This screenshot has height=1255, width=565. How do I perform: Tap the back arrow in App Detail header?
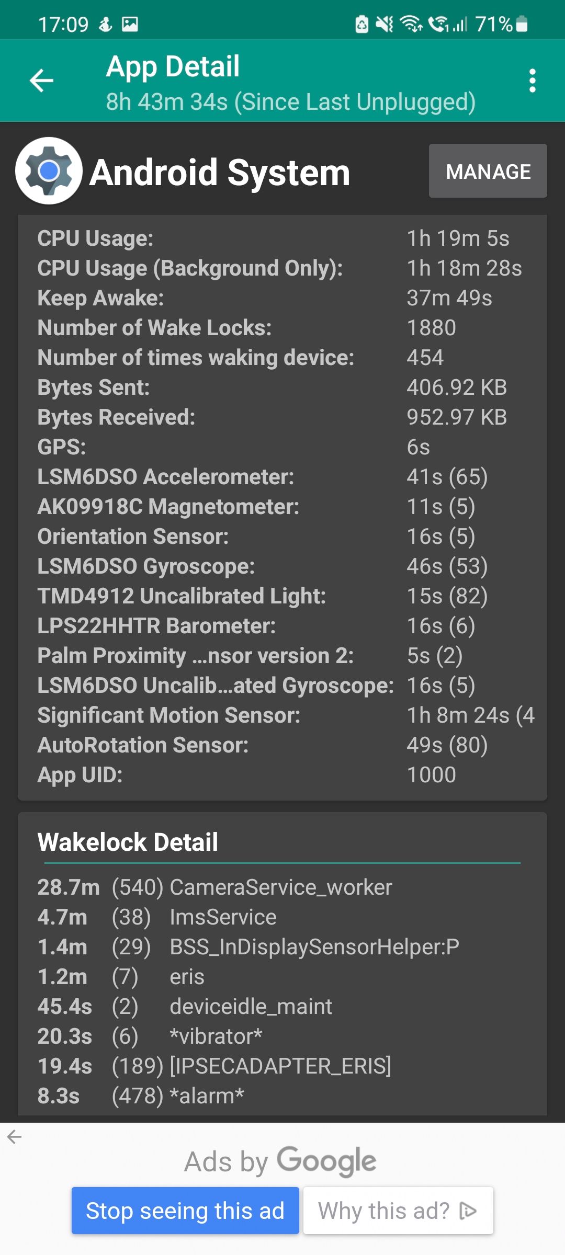click(41, 80)
